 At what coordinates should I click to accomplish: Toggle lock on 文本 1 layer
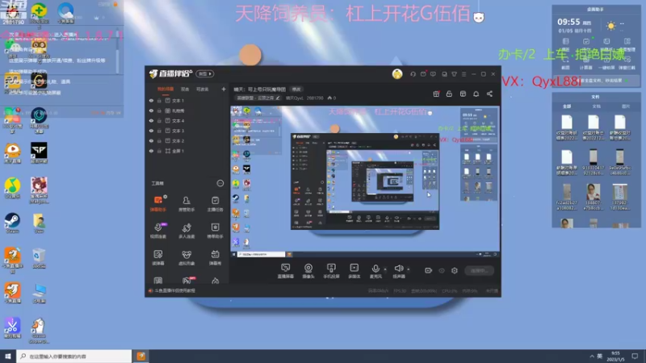[159, 100]
